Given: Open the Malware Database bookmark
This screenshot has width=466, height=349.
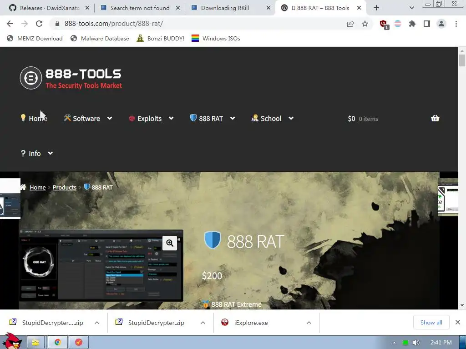Looking at the screenshot, I should [x=100, y=38].
